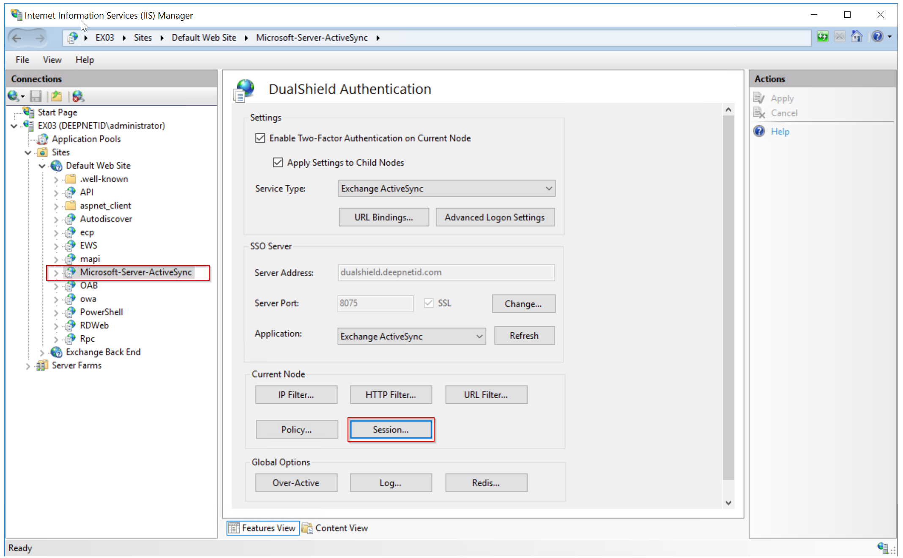Click the Application Pools icon in the tree
Viewport: 903px width, 558px height.
(43, 139)
